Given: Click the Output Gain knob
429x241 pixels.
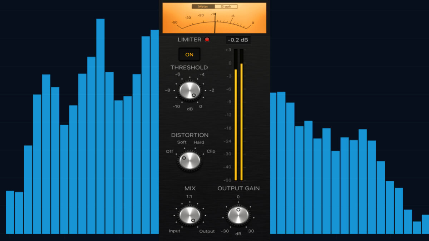Looking at the screenshot, I should click(238, 215).
